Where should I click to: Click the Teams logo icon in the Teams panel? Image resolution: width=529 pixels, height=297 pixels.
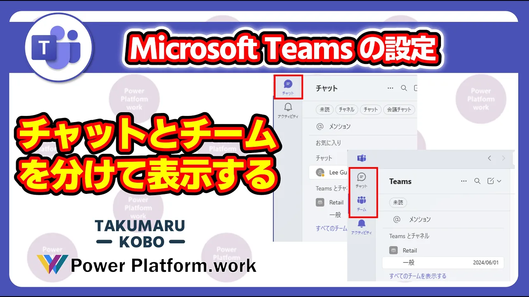pos(362,158)
